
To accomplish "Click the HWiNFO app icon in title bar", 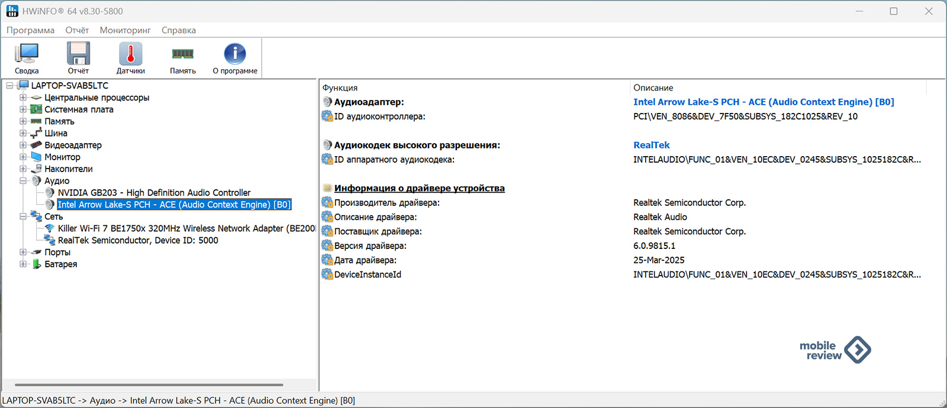I will 12,11.
